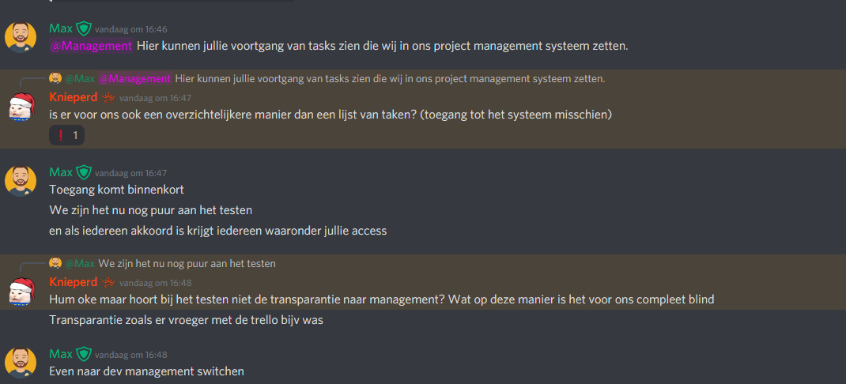Open Max's avatar on the 16:48 message
The image size is (846, 384).
pos(21,362)
